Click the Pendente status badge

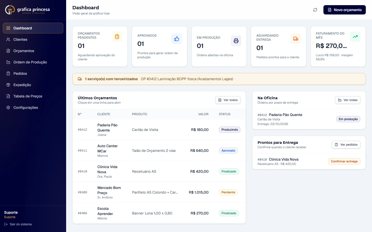click(x=228, y=192)
